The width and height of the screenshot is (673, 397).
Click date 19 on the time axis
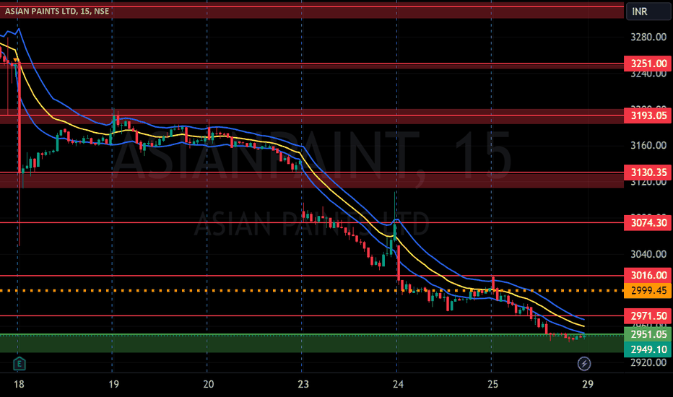pos(114,384)
